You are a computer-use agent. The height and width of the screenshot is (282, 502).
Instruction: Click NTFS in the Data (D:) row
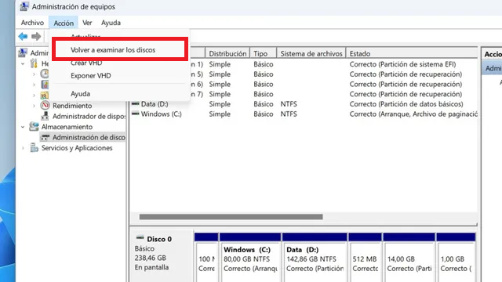pos(289,104)
